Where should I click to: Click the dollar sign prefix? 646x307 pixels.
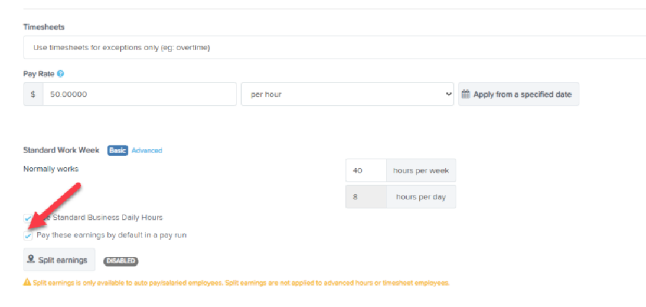pos(33,95)
